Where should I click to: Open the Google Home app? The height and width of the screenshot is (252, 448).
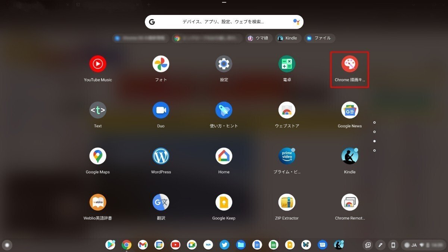(224, 156)
